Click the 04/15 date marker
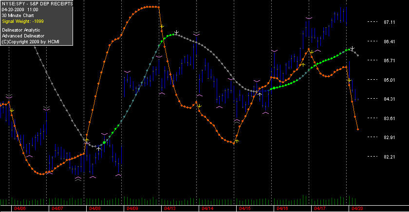Screen dimensions: 409x212 (245, 209)
